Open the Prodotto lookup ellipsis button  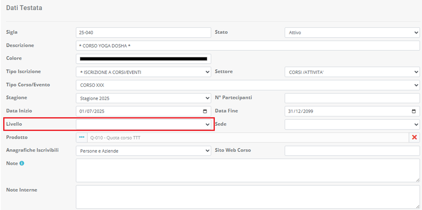82,138
